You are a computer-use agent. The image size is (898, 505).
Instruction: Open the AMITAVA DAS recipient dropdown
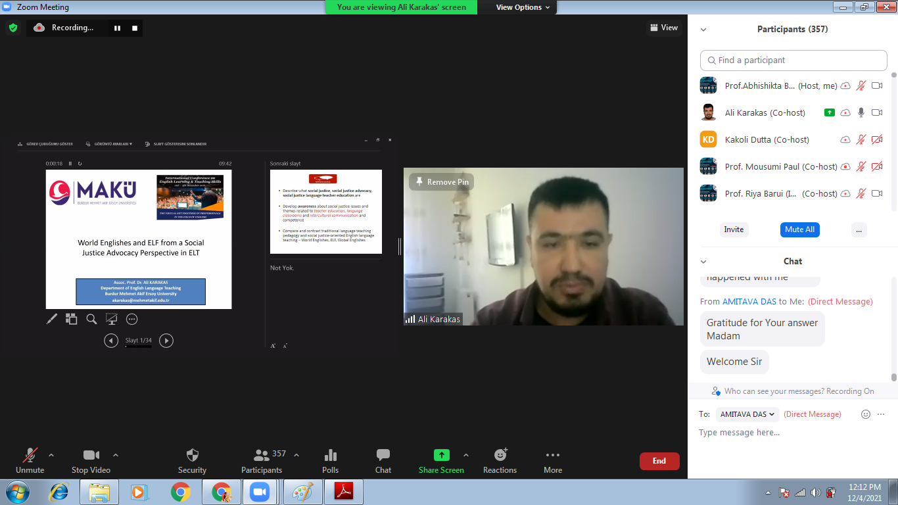pyautogui.click(x=747, y=414)
